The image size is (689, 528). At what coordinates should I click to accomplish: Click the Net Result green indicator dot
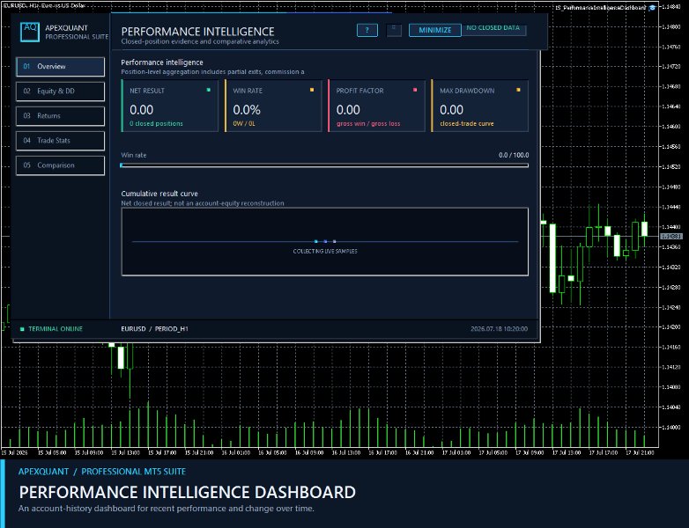click(208, 90)
